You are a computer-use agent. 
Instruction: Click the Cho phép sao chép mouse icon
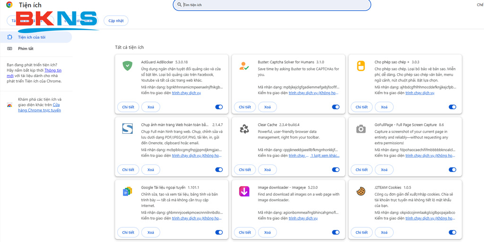(x=361, y=66)
